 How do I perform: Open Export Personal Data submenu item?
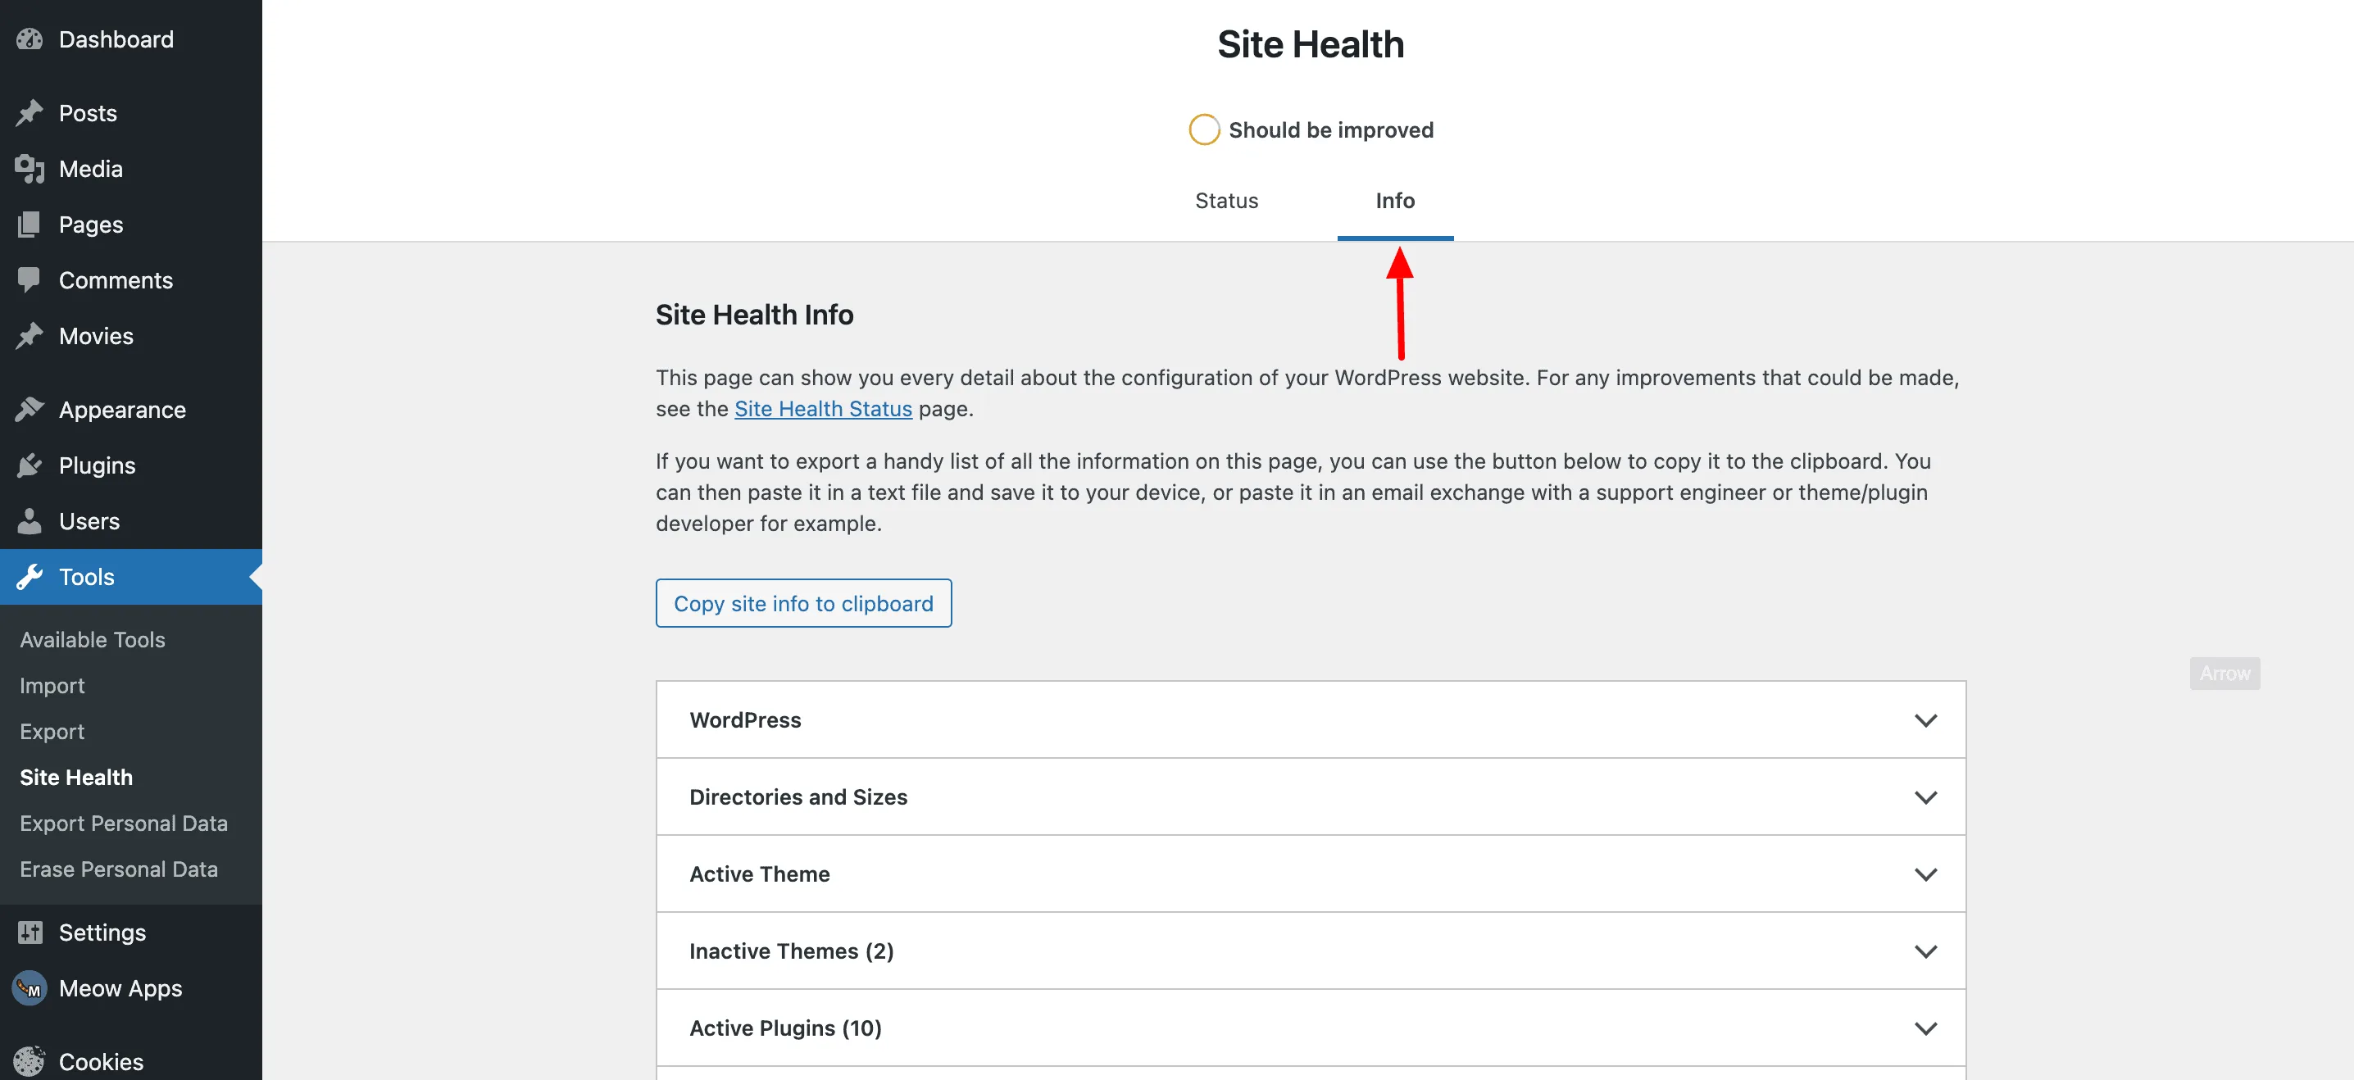pyautogui.click(x=124, y=824)
